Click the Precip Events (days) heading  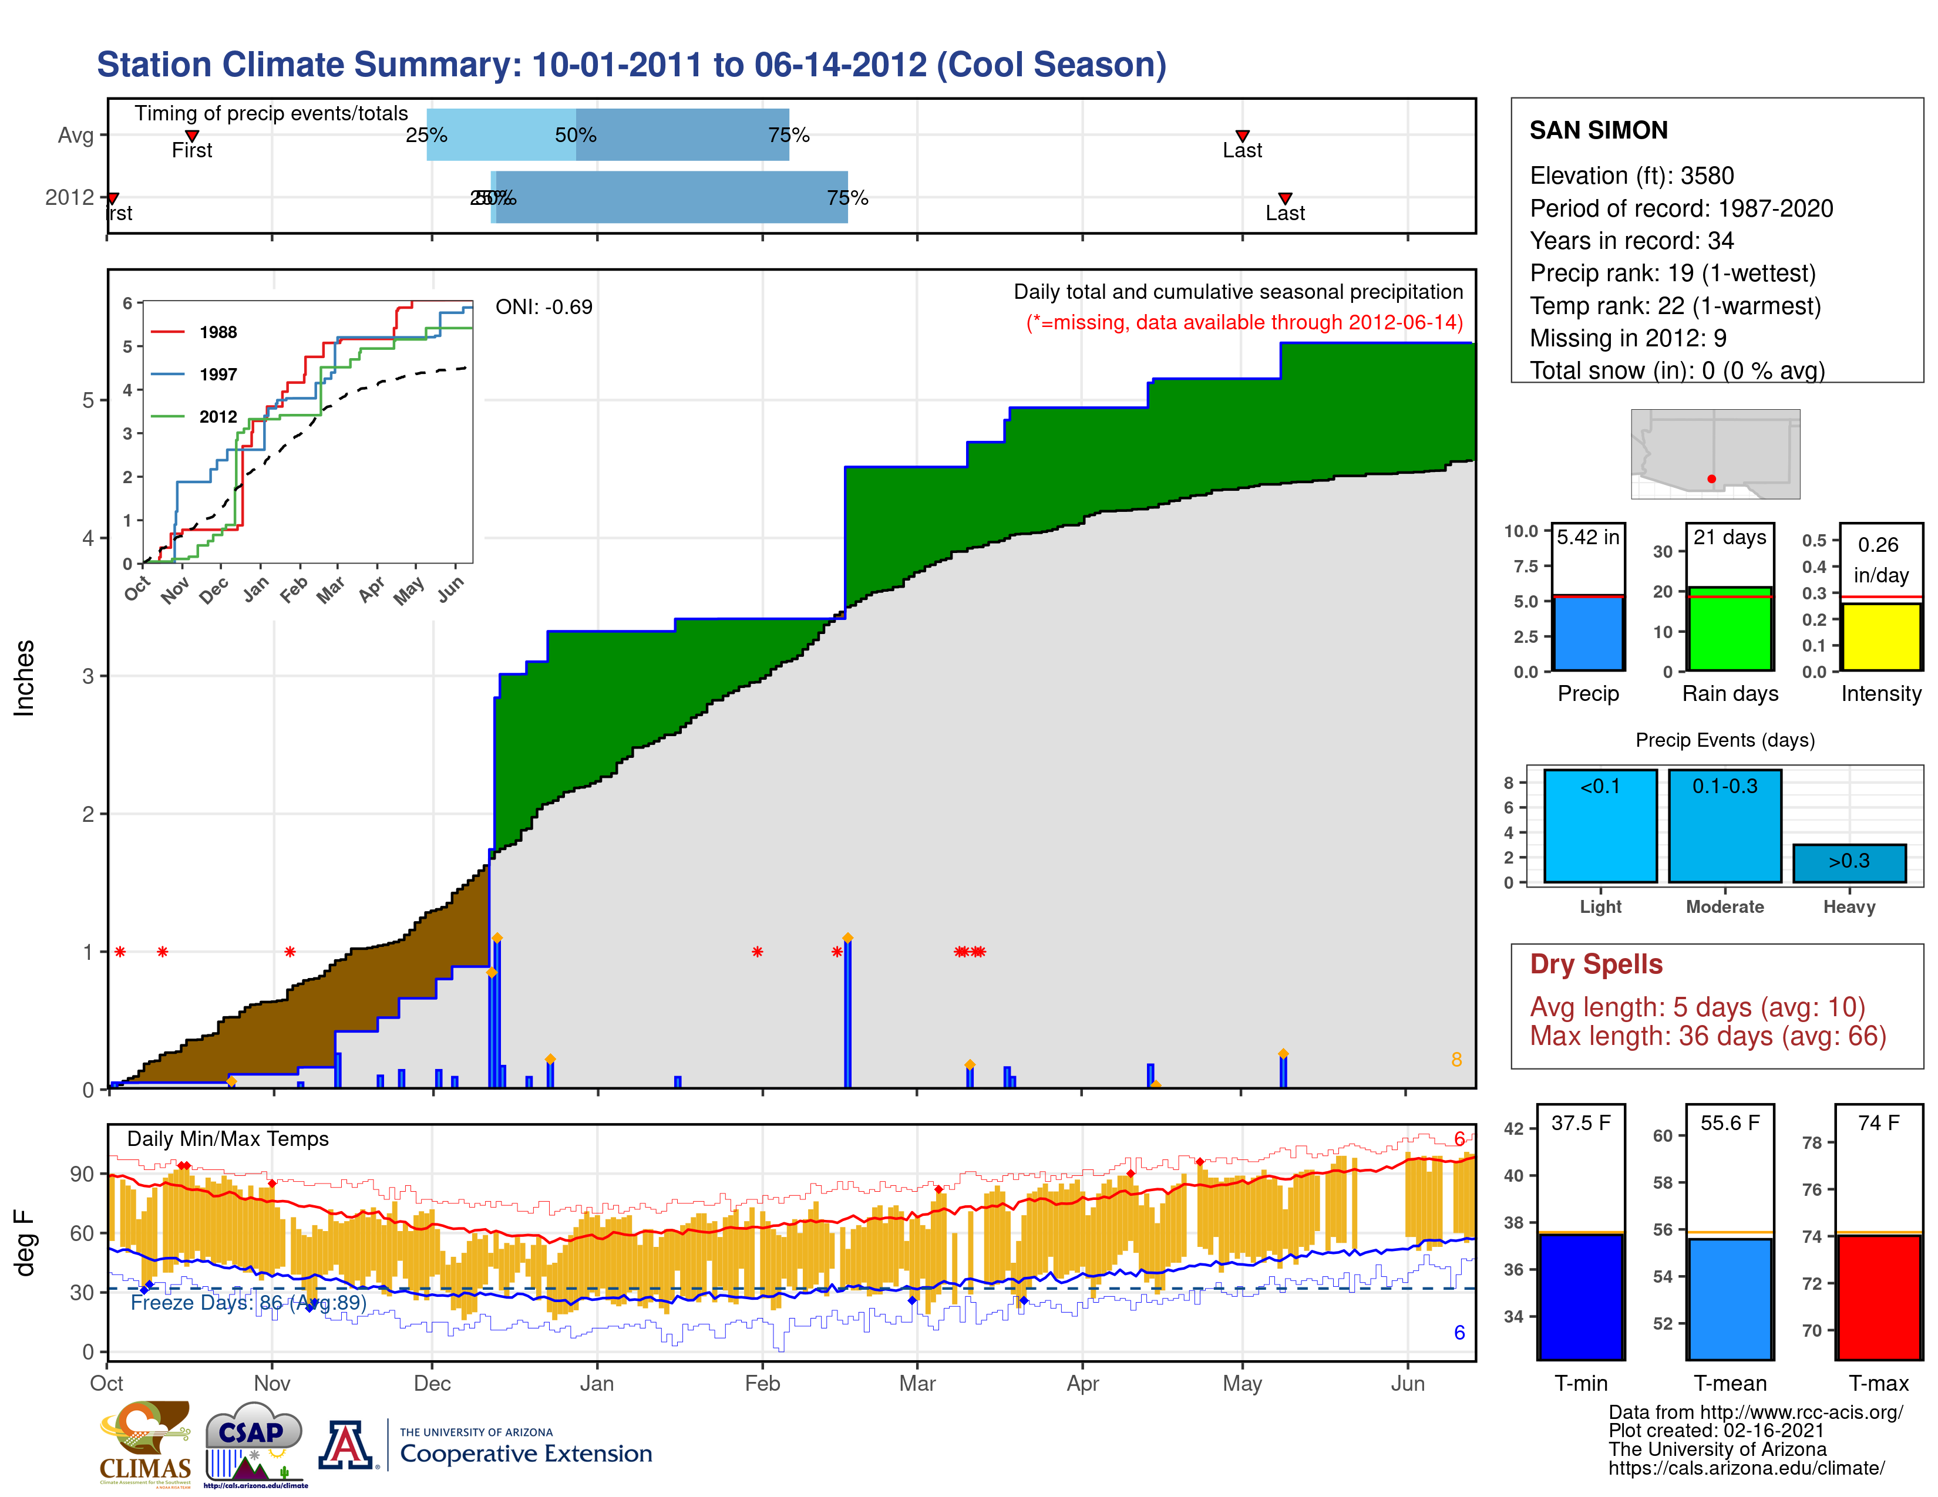[1725, 740]
